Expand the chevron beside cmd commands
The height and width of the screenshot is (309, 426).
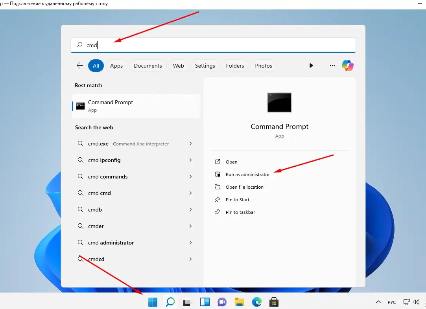click(190, 177)
